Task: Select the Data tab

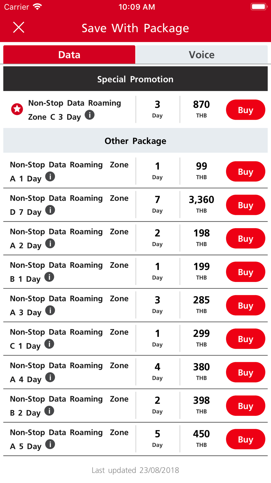Action: tap(69, 55)
